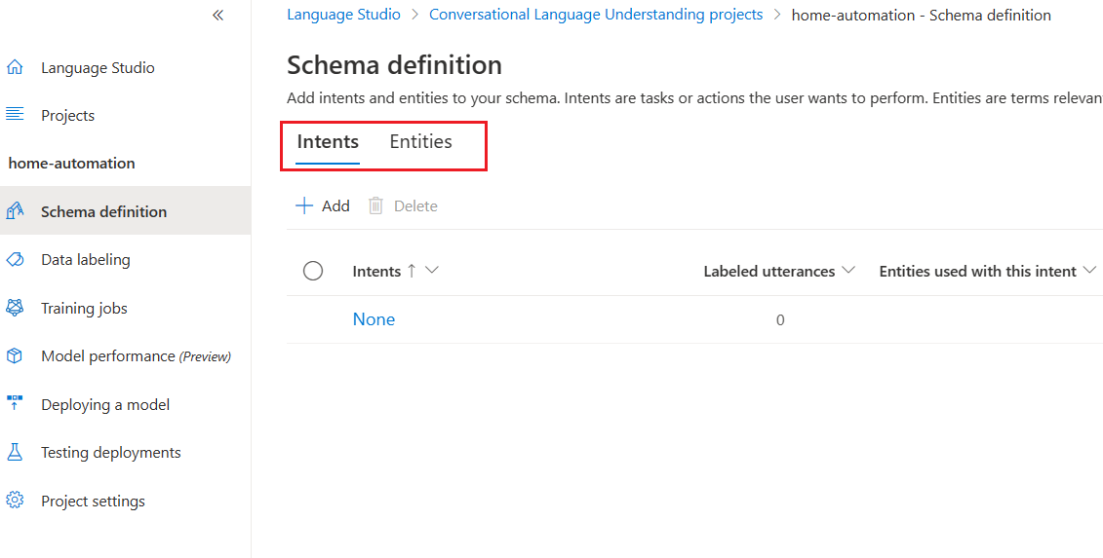This screenshot has height=558, width=1103.
Task: Select Schema definition in the sidebar
Action: coord(125,211)
